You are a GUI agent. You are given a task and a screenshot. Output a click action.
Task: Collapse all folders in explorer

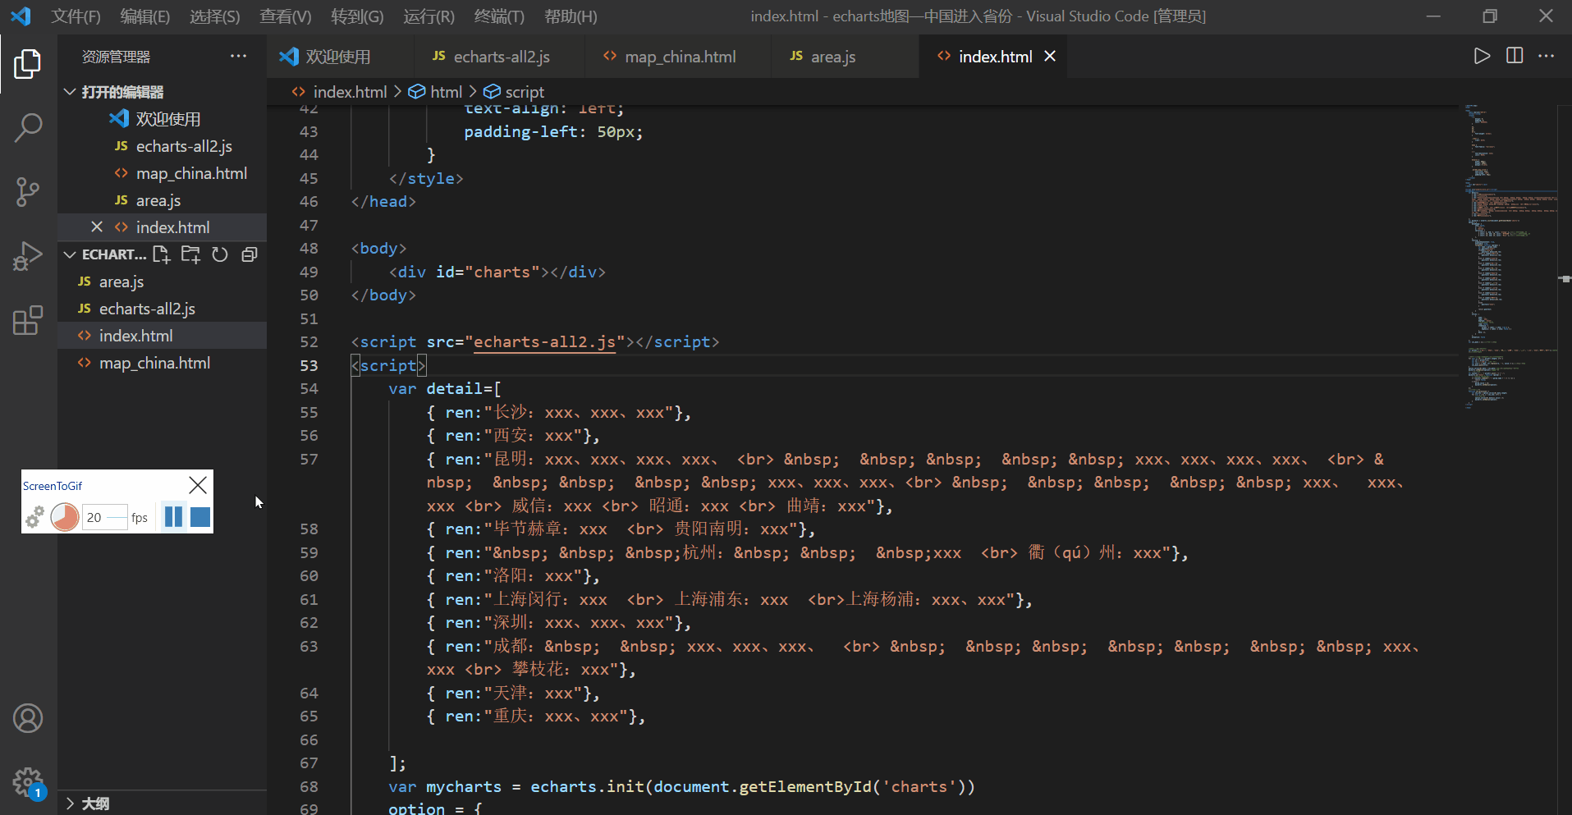[x=250, y=254]
